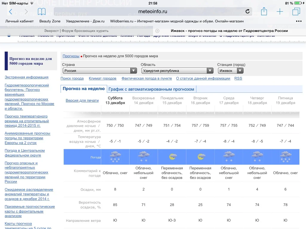306x229 pixels.
Task: Reload the page with the refresh icon
Action: 247,11
